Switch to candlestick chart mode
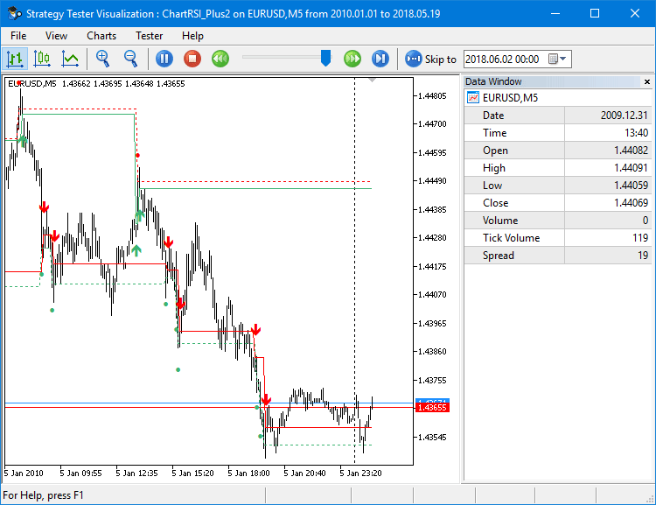 coord(42,59)
